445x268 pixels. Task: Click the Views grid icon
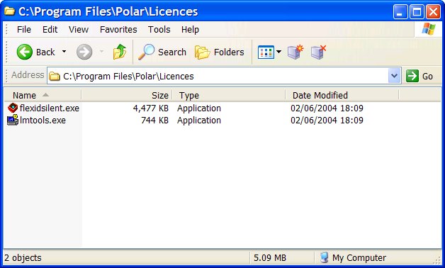click(266, 52)
